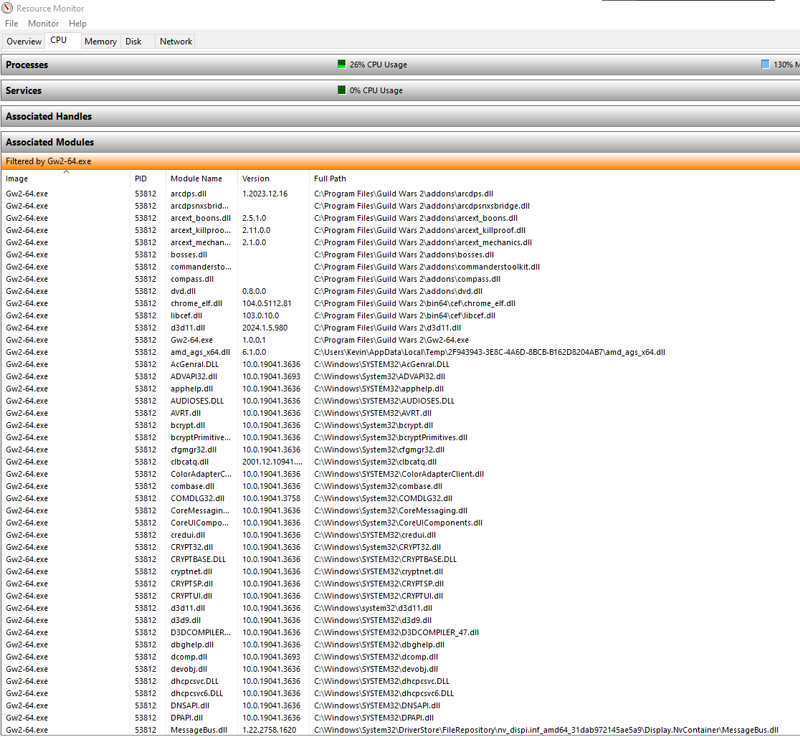Sort by the Module Name column header
Screen dimensions: 800x737
(x=202, y=179)
